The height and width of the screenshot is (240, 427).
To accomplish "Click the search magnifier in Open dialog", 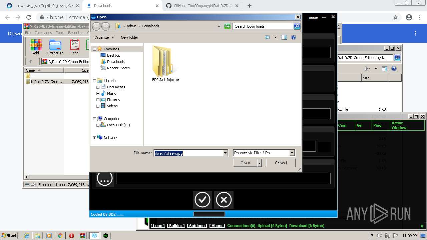I will tap(297, 26).
